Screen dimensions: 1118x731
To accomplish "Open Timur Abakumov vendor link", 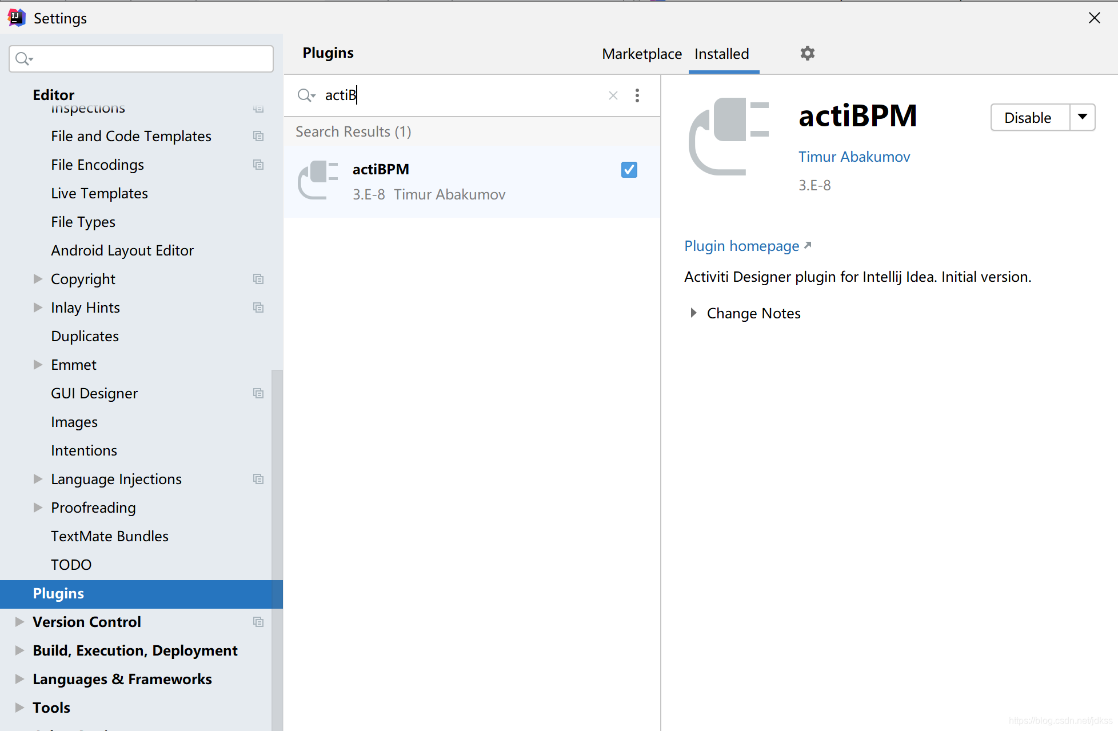I will click(x=854, y=157).
